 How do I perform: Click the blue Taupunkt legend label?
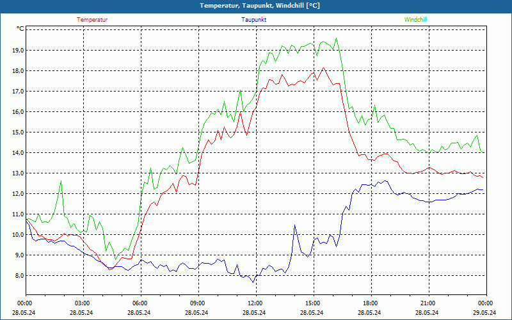coord(254,20)
